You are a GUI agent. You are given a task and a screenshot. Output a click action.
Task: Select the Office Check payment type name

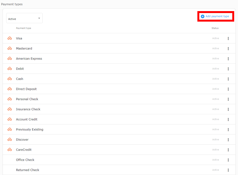pos(25,160)
